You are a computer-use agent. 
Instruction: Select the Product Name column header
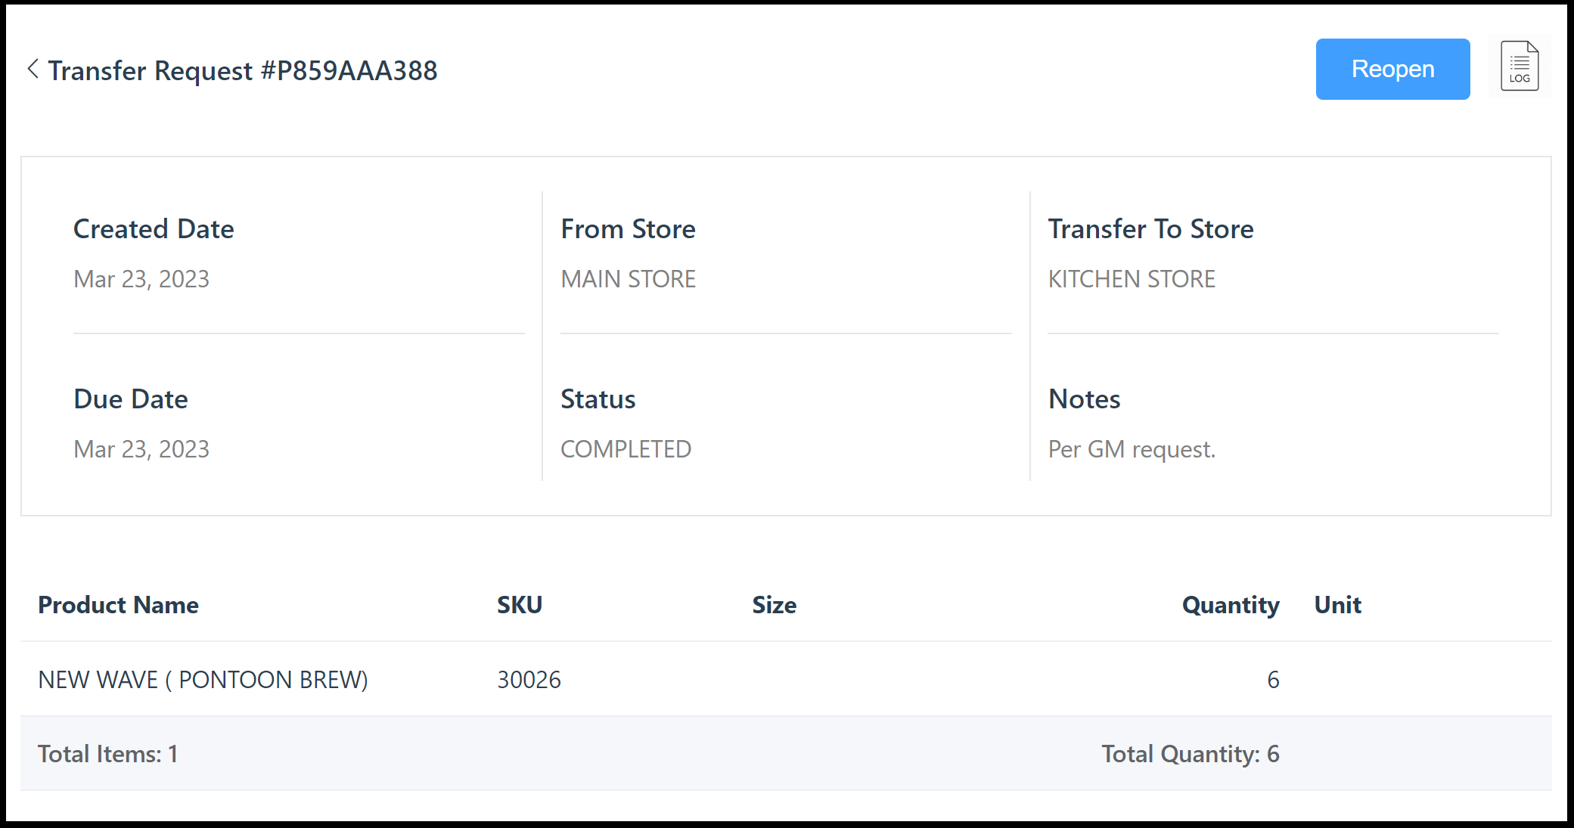[118, 605]
